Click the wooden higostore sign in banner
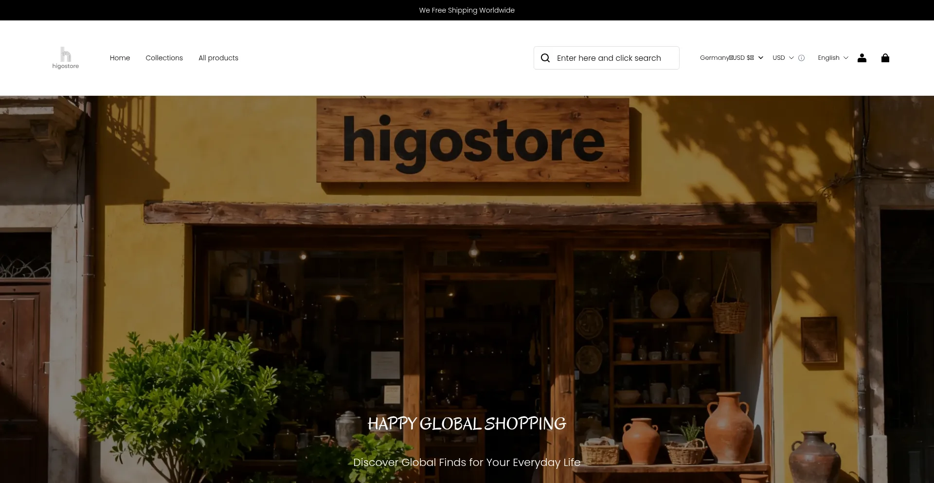The width and height of the screenshot is (934, 483). 473,141
